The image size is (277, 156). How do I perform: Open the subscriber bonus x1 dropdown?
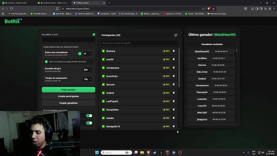87,53
